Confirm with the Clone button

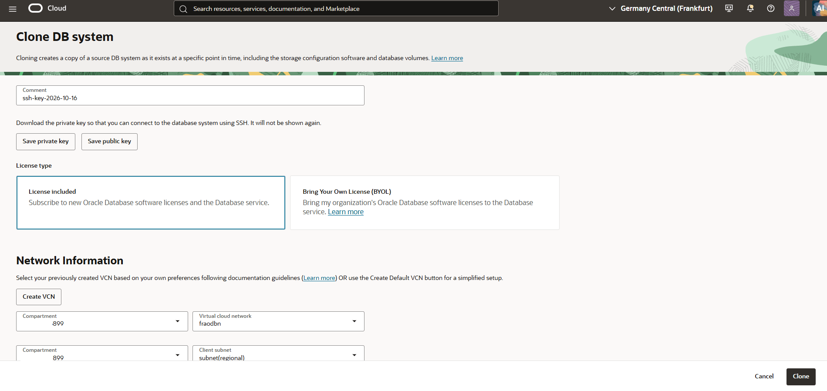coord(801,377)
